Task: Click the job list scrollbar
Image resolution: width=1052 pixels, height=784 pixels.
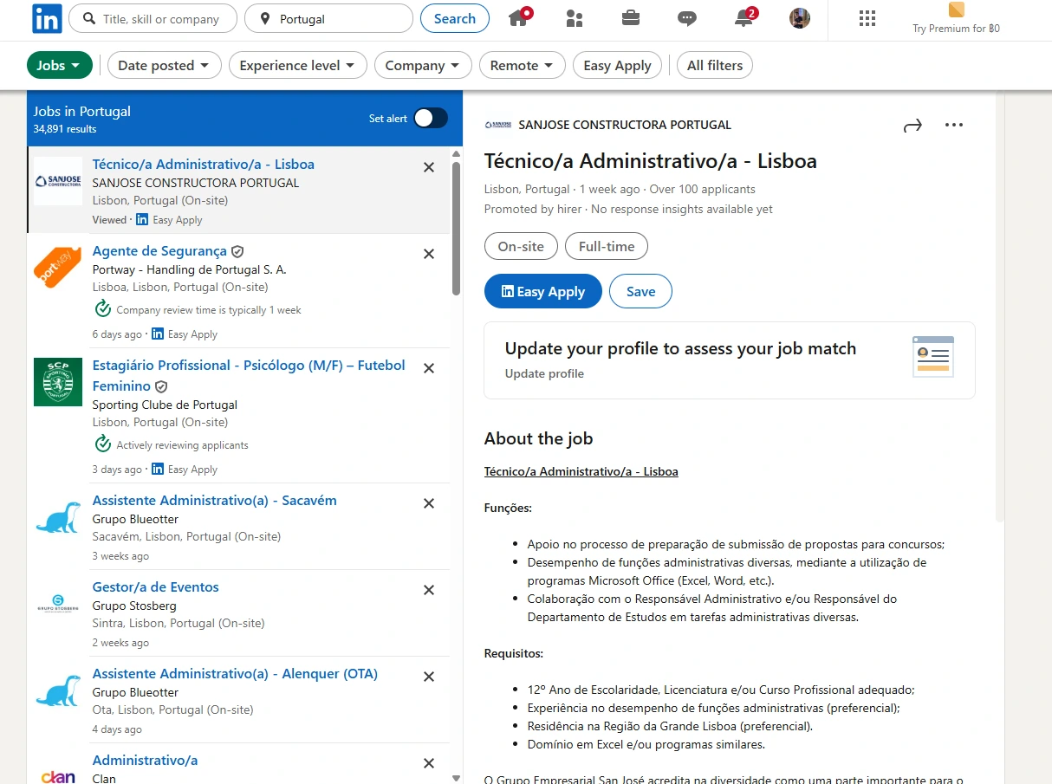Action: point(457,229)
